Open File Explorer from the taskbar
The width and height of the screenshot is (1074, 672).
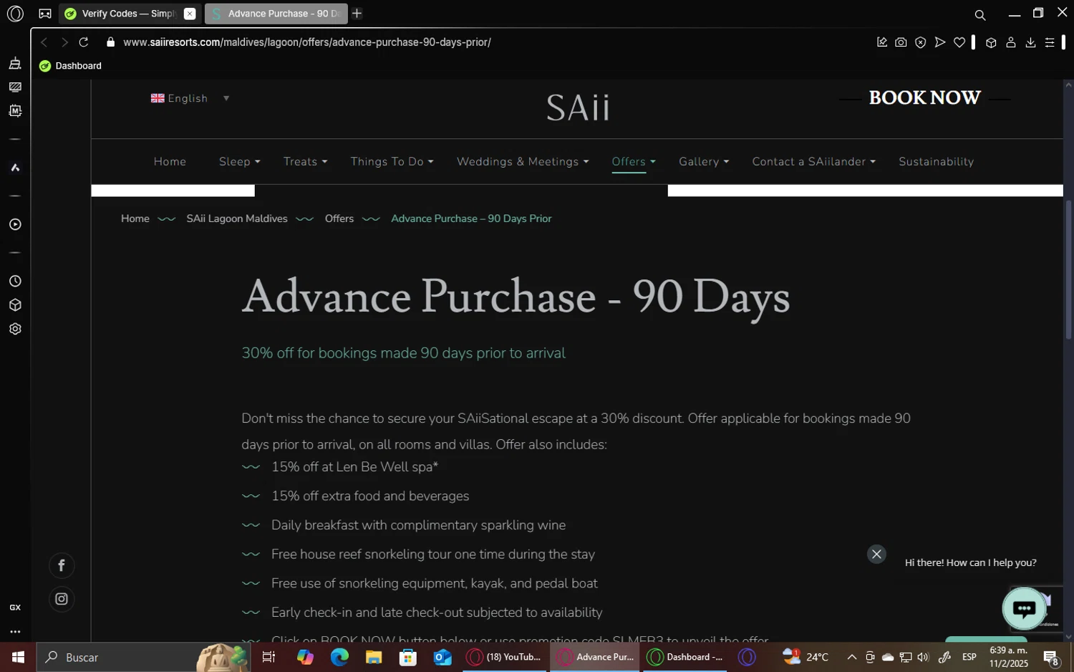point(374,657)
